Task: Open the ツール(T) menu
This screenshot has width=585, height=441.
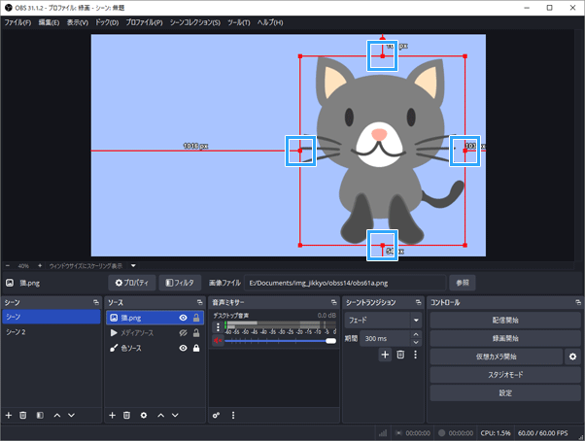Action: 239,22
